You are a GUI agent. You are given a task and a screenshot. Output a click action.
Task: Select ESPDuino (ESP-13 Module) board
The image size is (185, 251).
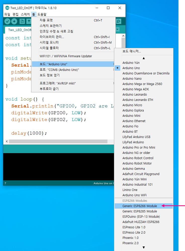(144, 216)
